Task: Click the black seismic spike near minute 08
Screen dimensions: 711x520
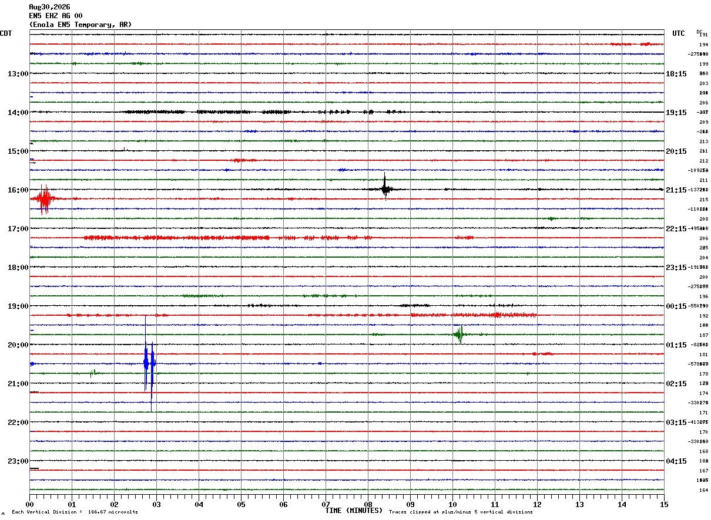Action: coord(385,188)
